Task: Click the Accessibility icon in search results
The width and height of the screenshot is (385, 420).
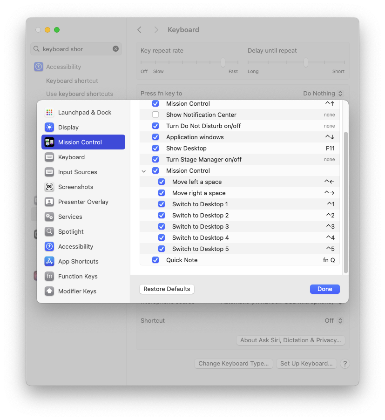Action: (39, 67)
